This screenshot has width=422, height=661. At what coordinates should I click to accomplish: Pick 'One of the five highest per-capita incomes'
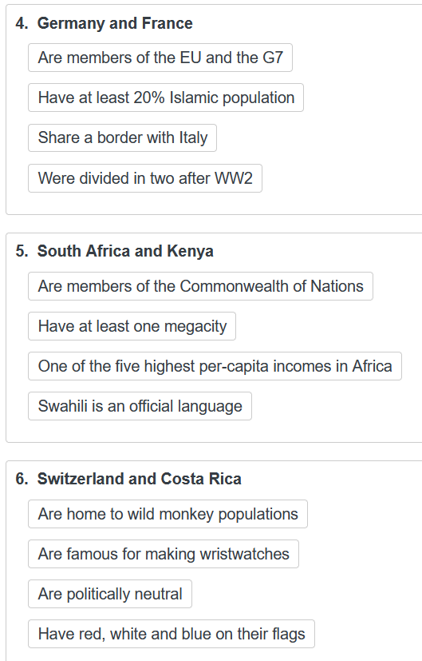click(215, 366)
